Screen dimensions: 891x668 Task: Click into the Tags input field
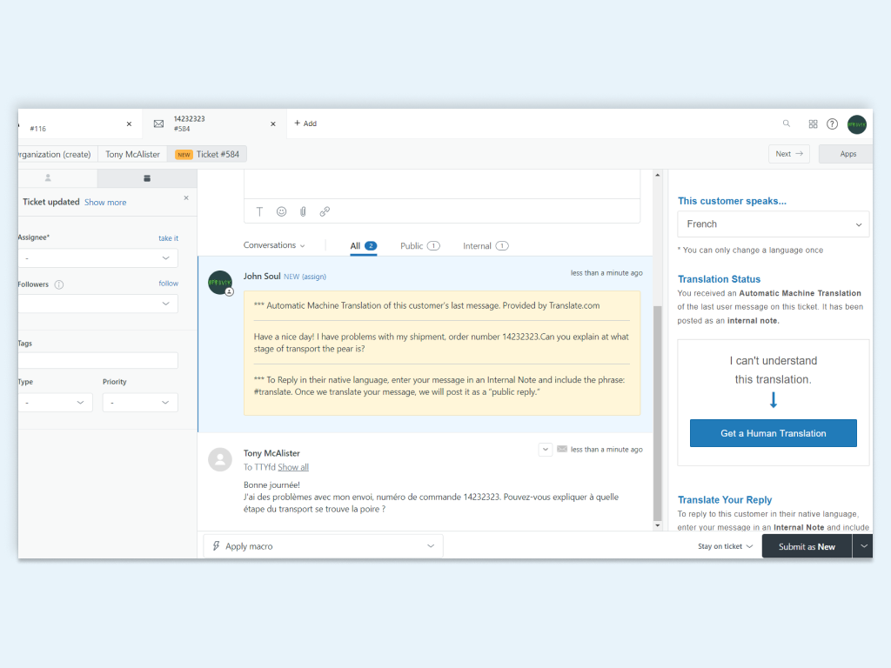[97, 360]
